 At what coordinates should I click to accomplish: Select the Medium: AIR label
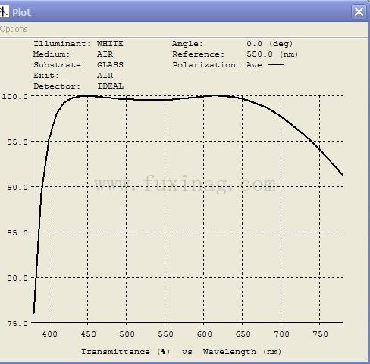[x=73, y=54]
